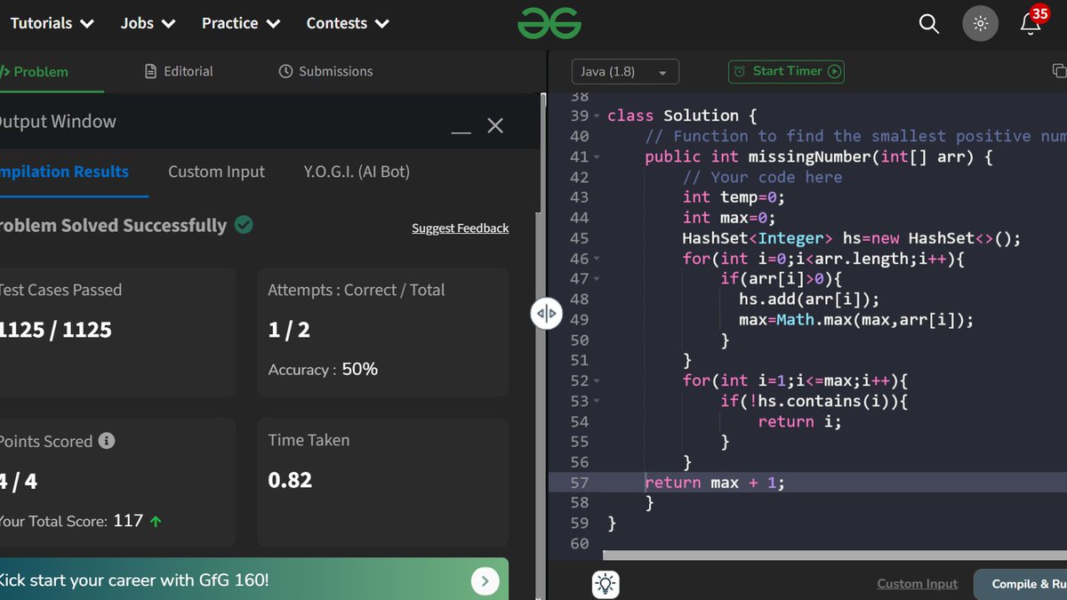1067x600 pixels.
Task: Click the green success checkmark icon
Action: coord(244,225)
